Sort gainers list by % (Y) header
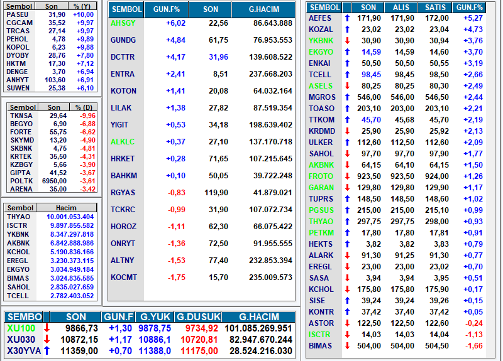 point(82,6)
